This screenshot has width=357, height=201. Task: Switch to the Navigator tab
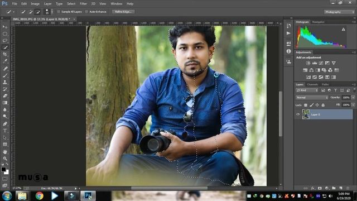(x=318, y=22)
